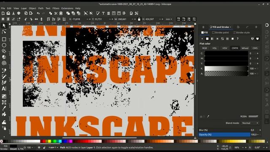Viewport: 270px width, 152px height.
Task: Click the Cut scissors icon
Action: tap(56, 13)
